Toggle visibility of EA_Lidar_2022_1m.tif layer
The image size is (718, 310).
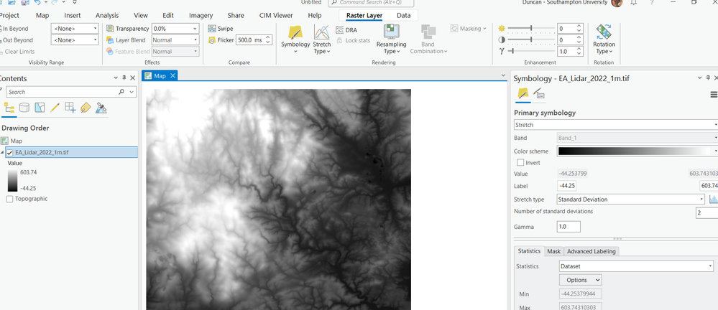[x=9, y=153]
